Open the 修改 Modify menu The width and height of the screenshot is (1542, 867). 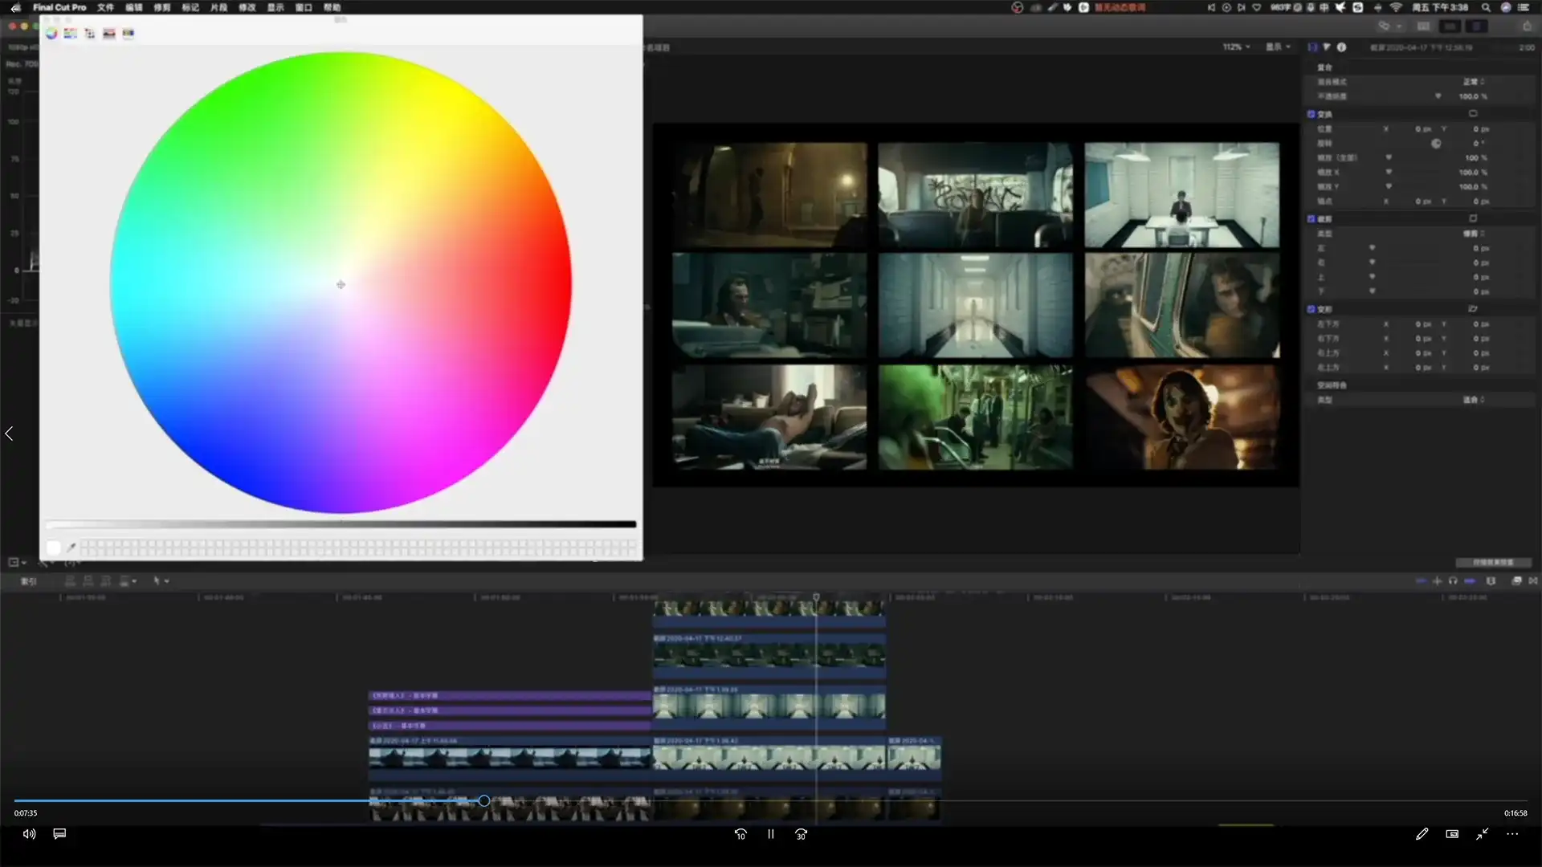tap(247, 7)
